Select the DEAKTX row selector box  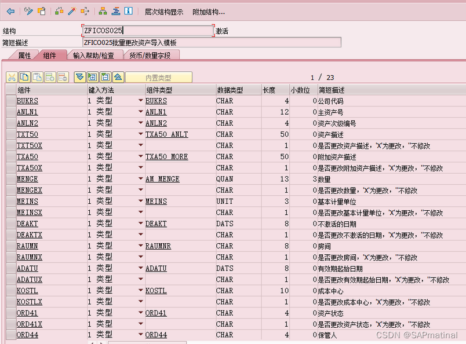click(x=11, y=235)
